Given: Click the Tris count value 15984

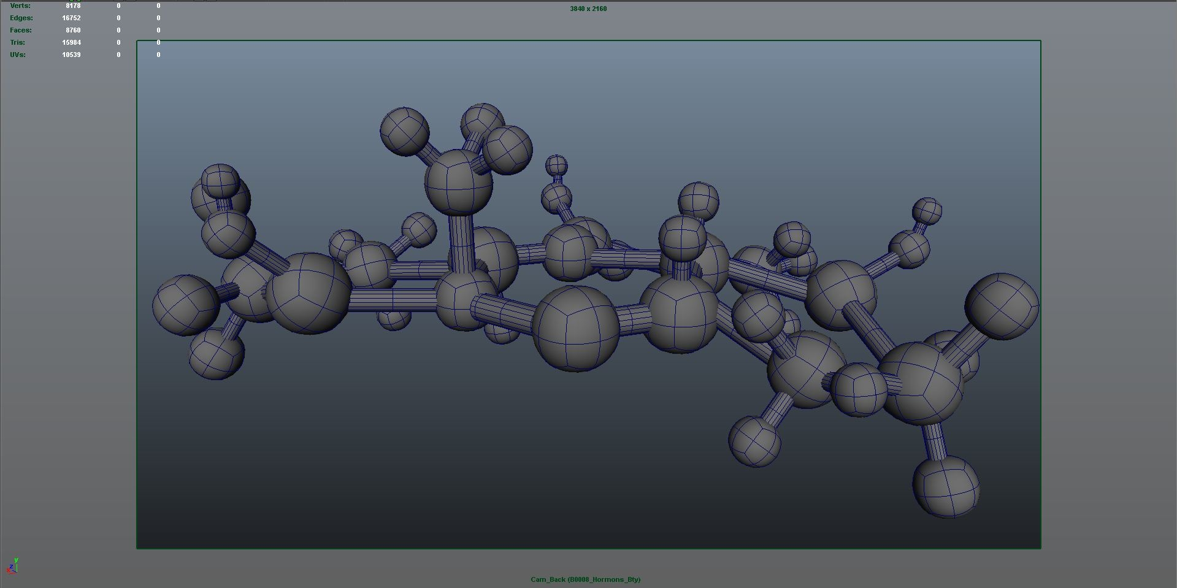Looking at the screenshot, I should coord(72,42).
